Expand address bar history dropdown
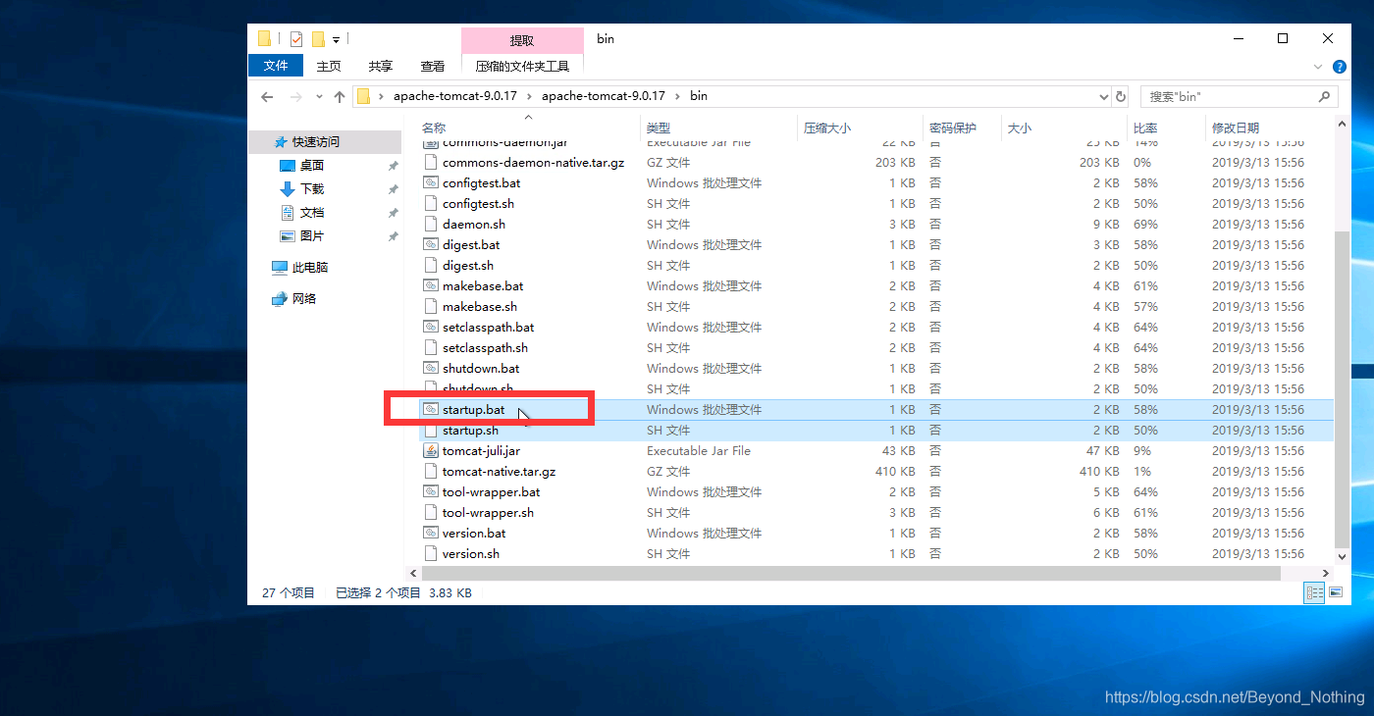This screenshot has height=716, width=1374. tap(1103, 96)
